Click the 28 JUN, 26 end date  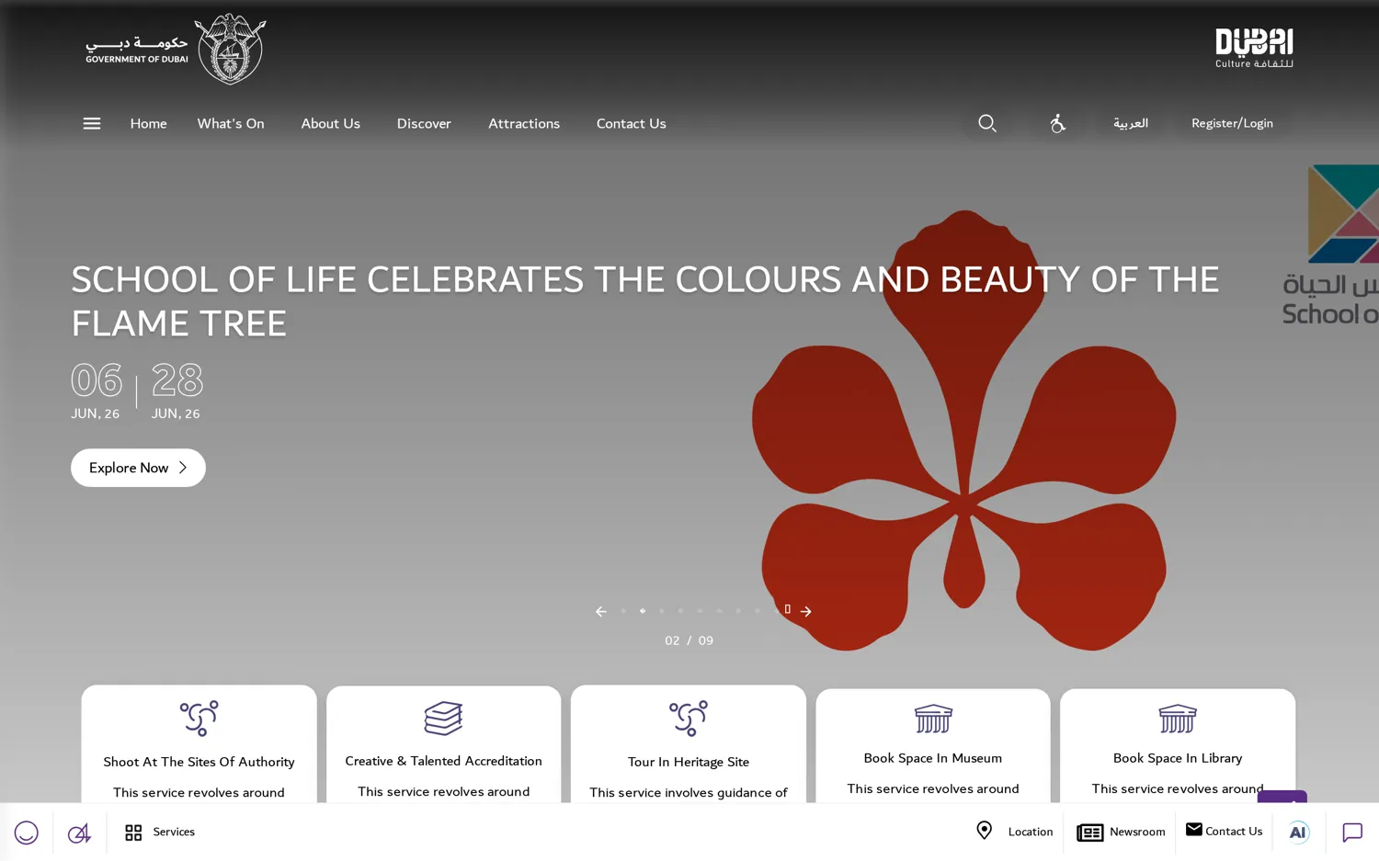177,391
